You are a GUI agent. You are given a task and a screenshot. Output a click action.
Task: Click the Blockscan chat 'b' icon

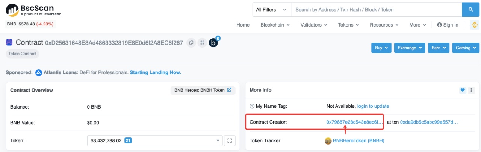pyautogui.click(x=213, y=43)
